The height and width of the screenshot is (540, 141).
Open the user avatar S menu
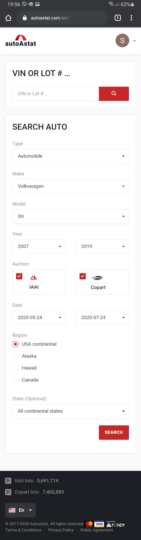[122, 41]
